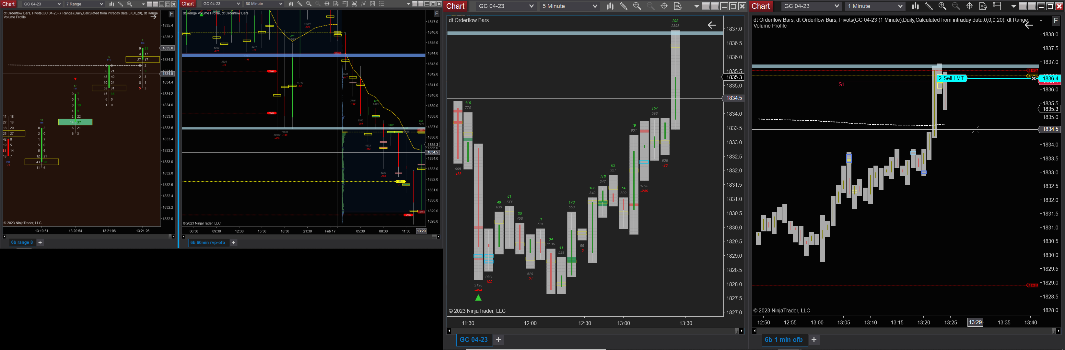The height and width of the screenshot is (350, 1065).
Task: Click right scroll arrow on 5 Minute chart scrollbar
Action: pos(742,331)
